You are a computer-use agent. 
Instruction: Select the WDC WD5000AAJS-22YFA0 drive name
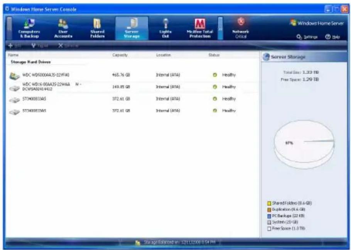click(46, 75)
